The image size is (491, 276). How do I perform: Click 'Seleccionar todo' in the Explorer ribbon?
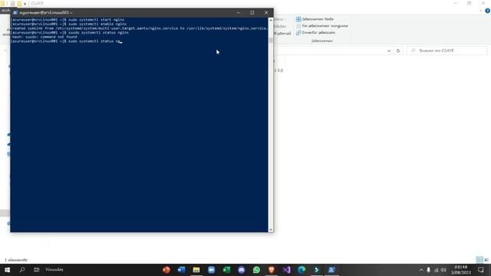click(315, 19)
